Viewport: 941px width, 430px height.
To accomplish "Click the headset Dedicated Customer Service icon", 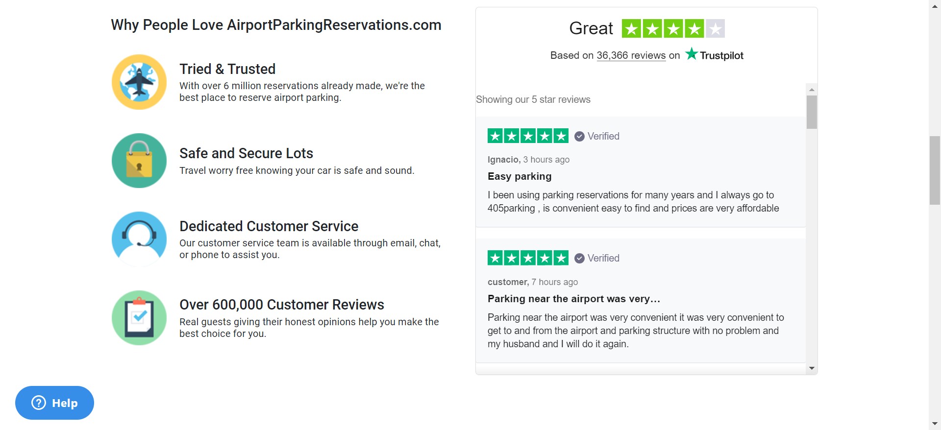I will pos(139,239).
